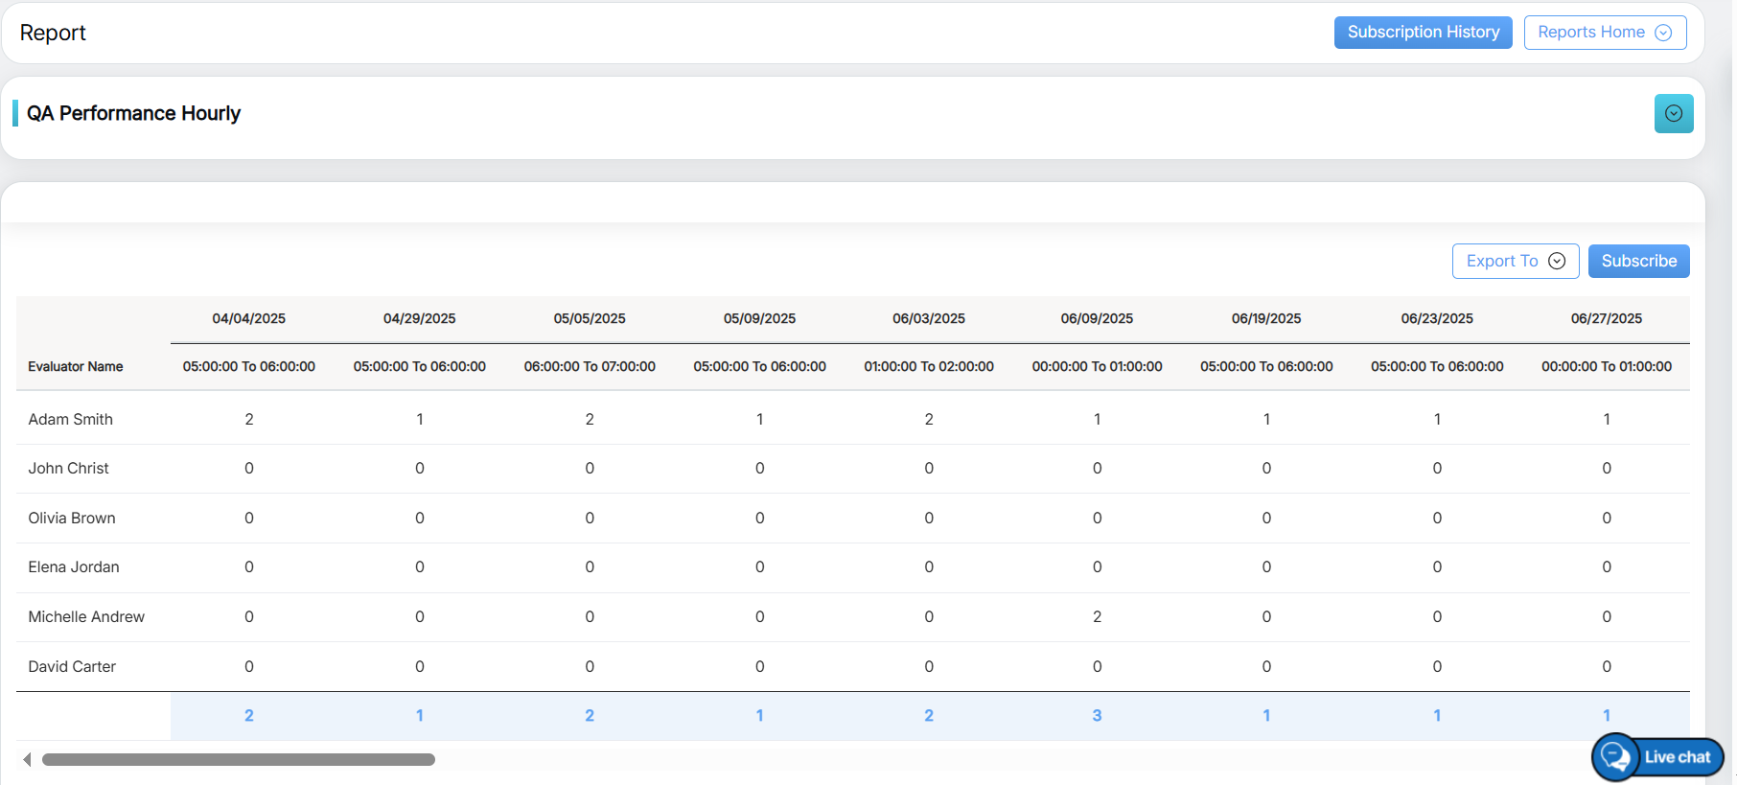
Task: Select the Evaluator Name column header
Action: [76, 367]
